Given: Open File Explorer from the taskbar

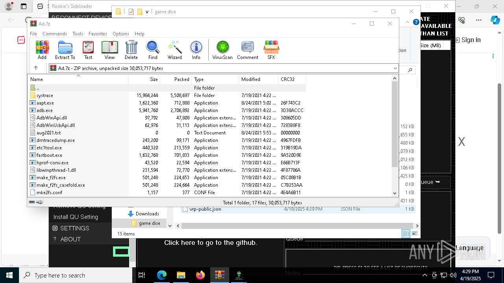Looking at the screenshot, I should click(x=181, y=275).
